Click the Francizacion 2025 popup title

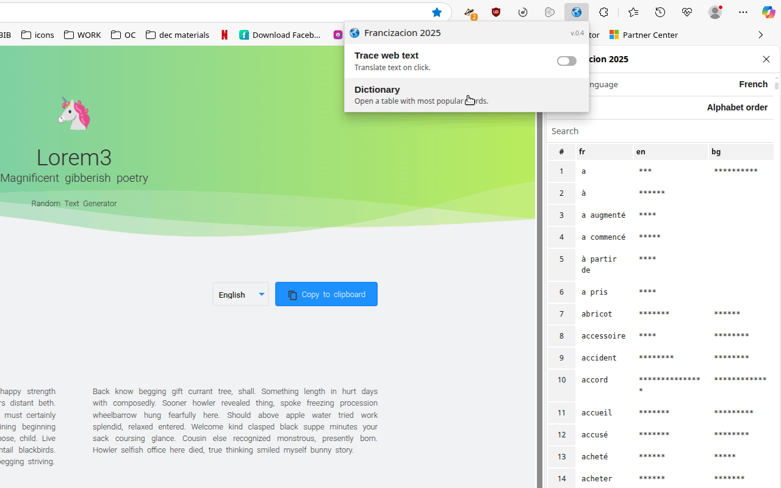403,33
